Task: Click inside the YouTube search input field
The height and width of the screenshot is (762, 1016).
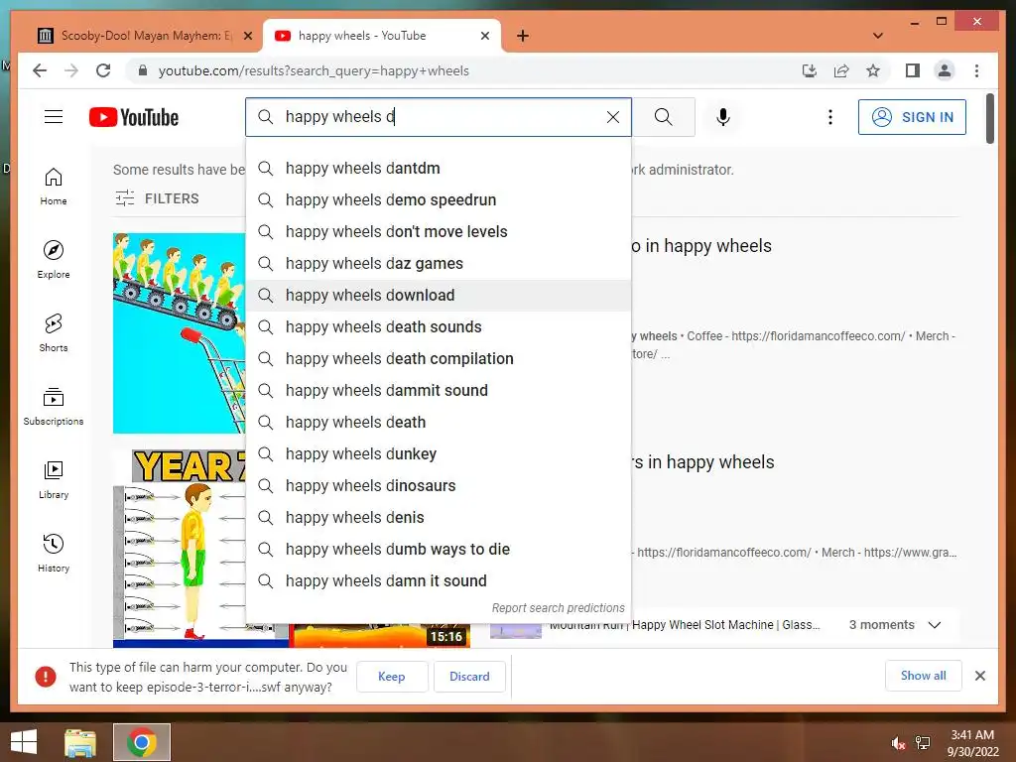Action: coord(441,117)
